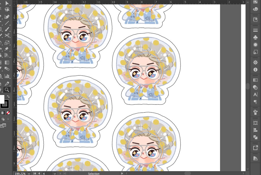Enable Draw Behind mode
The image size is (261, 175).
pyautogui.click(x=3, y=119)
